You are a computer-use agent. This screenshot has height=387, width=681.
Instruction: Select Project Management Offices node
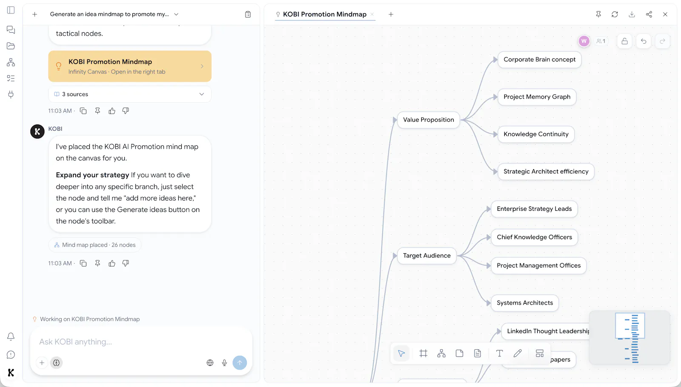tap(539, 266)
